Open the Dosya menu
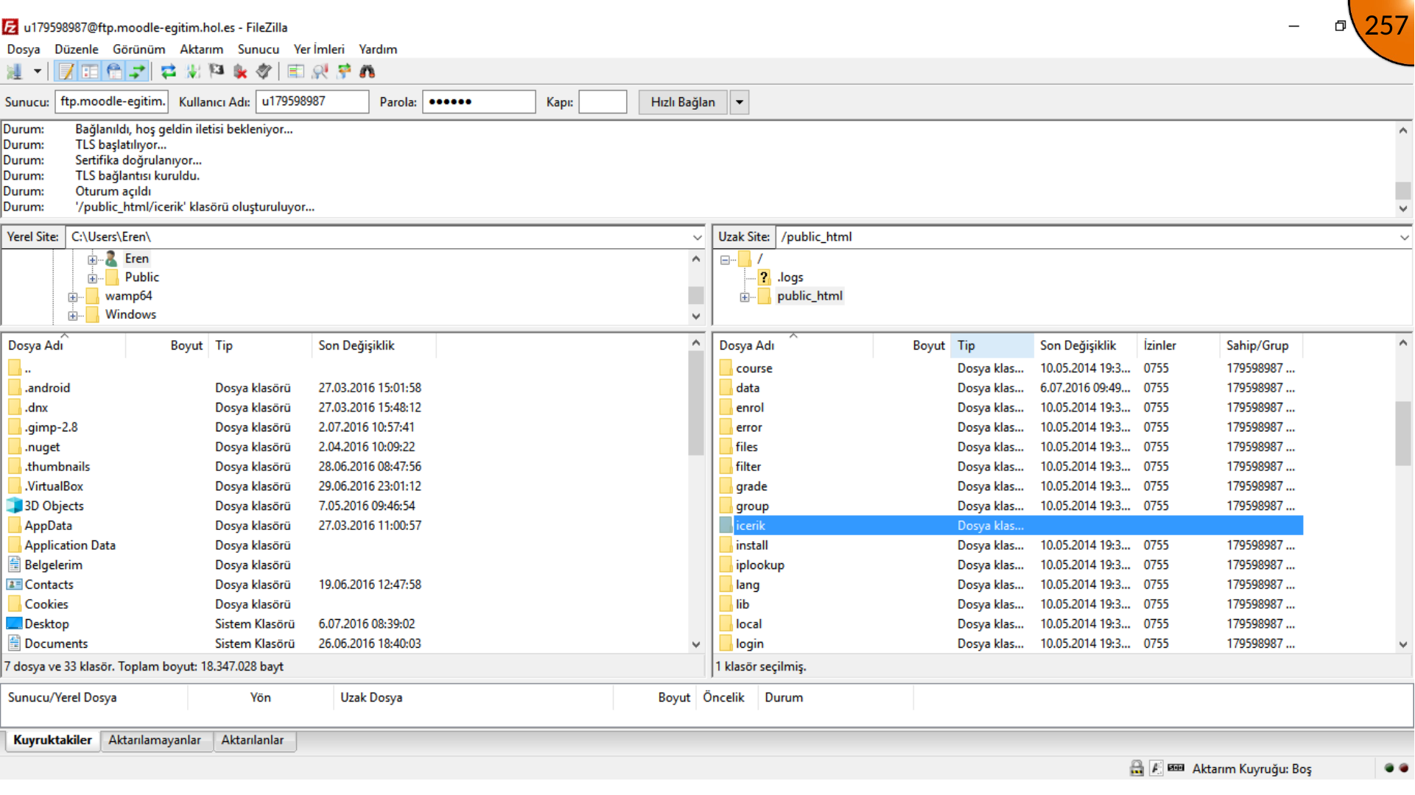 point(24,49)
